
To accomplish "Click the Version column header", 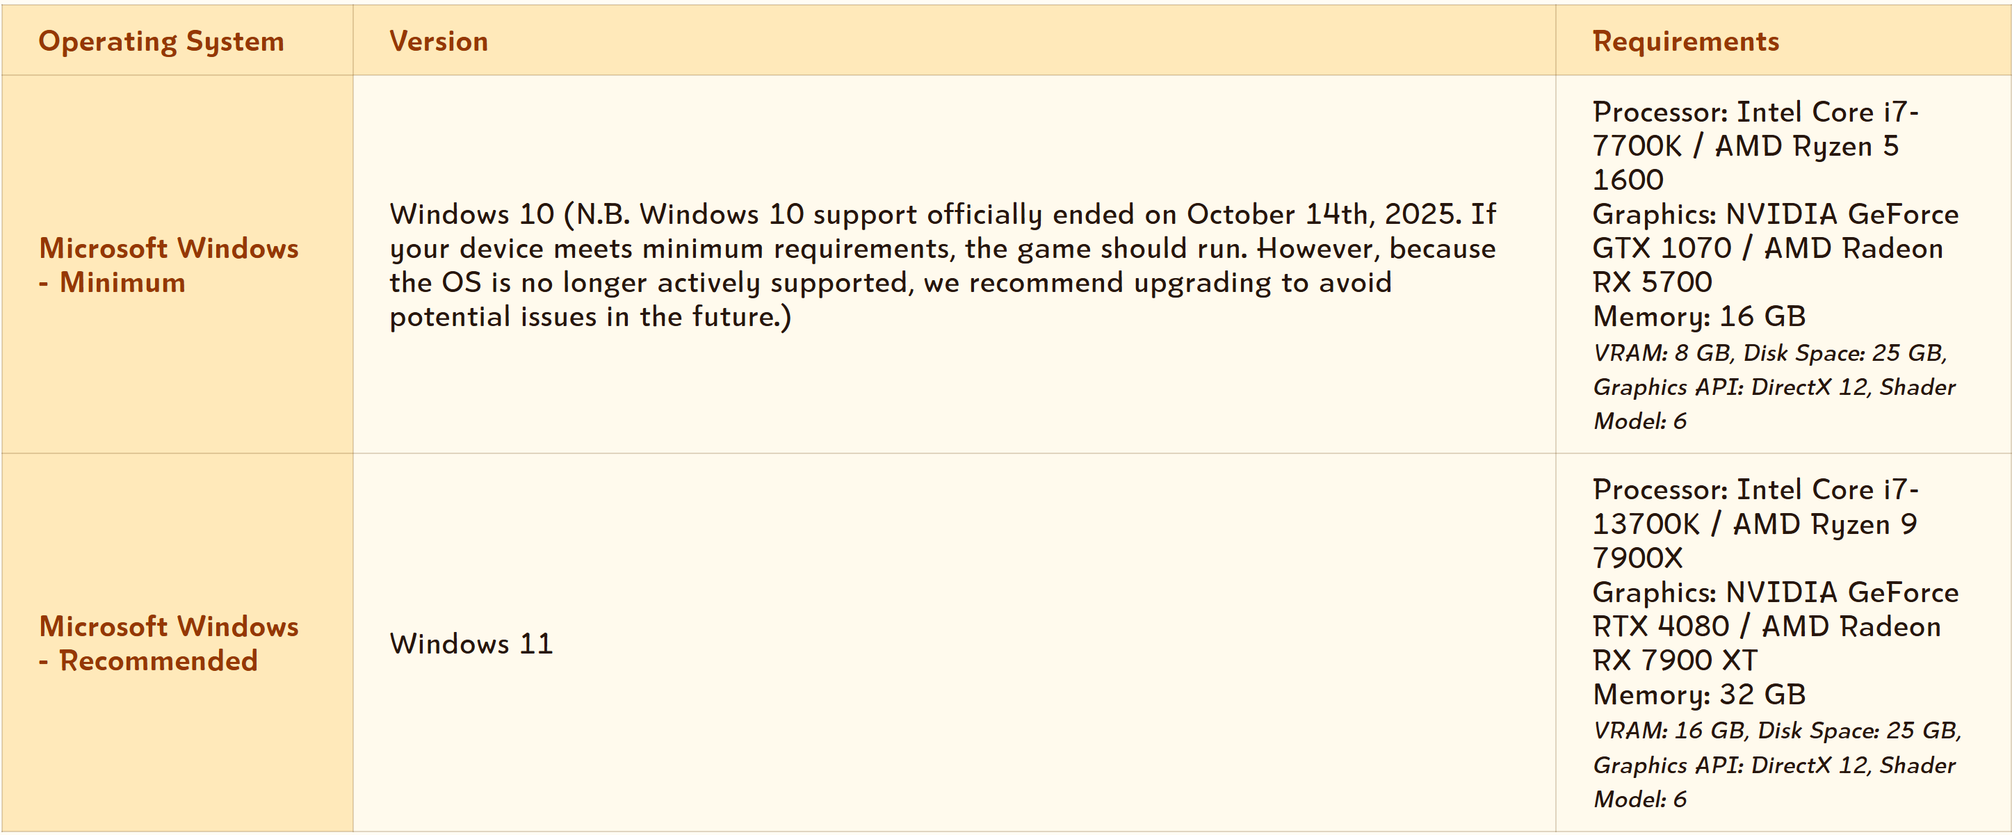I will point(438,42).
